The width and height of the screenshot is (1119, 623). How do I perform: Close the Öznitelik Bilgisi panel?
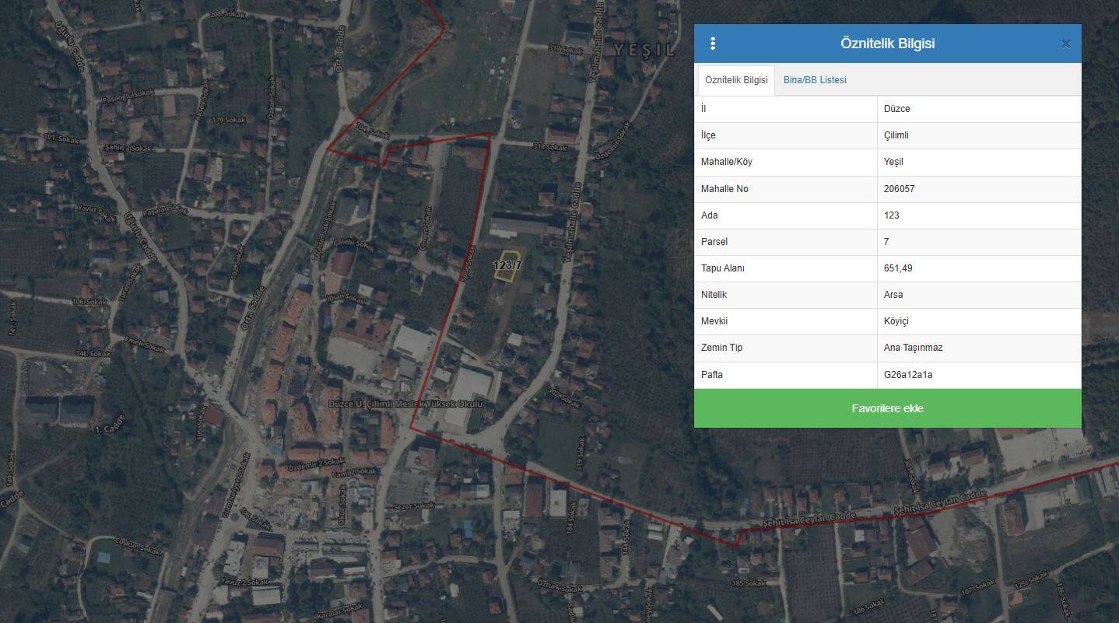point(1065,44)
